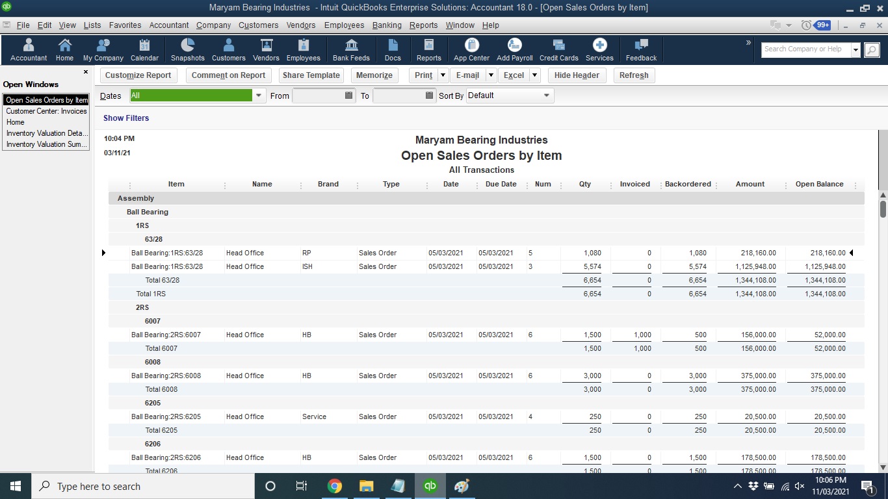Open Bank Feeds from the toolbar
The image size is (888, 499).
[351, 49]
